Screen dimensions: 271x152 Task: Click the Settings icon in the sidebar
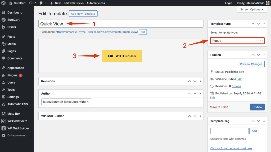[x=4, y=97]
